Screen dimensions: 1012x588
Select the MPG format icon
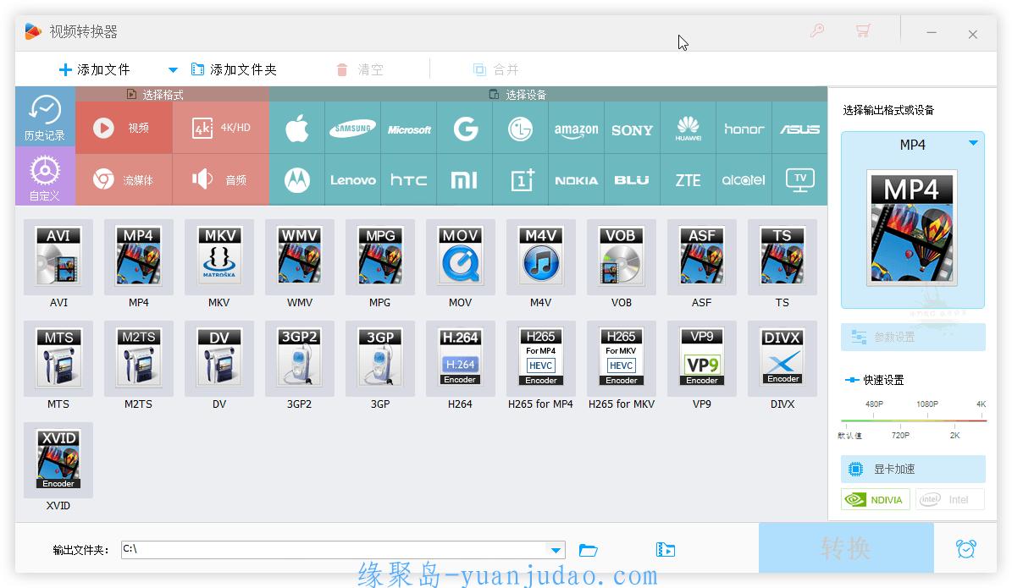pyautogui.click(x=380, y=256)
